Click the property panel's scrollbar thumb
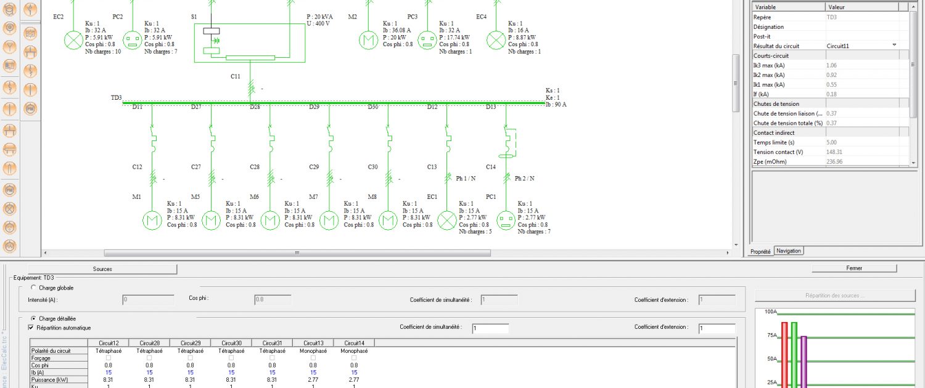 pos(913,65)
